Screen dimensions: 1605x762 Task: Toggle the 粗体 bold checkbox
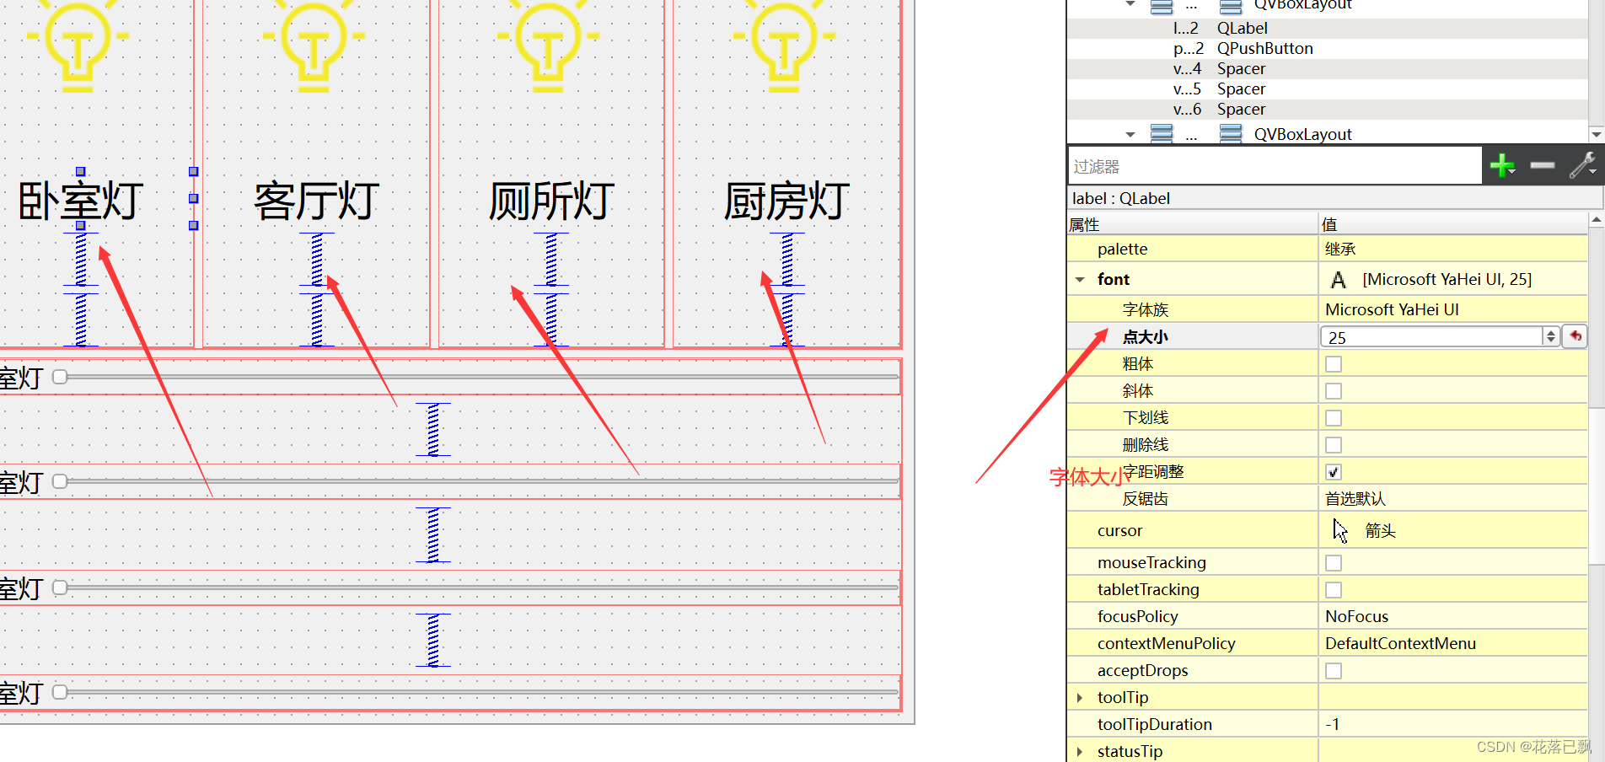[x=1334, y=364]
